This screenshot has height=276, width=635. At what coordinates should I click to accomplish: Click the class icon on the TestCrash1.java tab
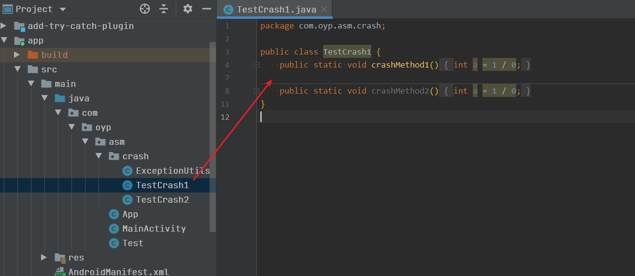pos(228,9)
